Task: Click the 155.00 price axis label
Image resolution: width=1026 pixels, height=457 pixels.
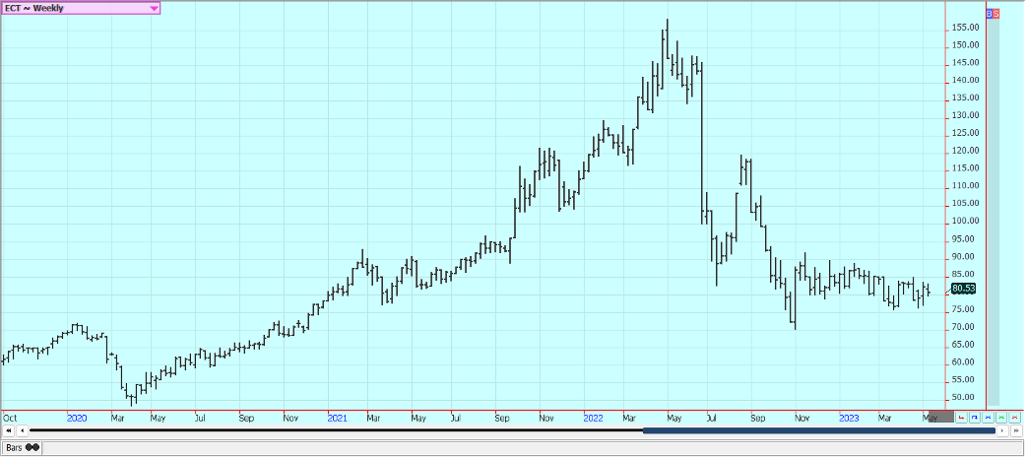Action: [x=965, y=28]
